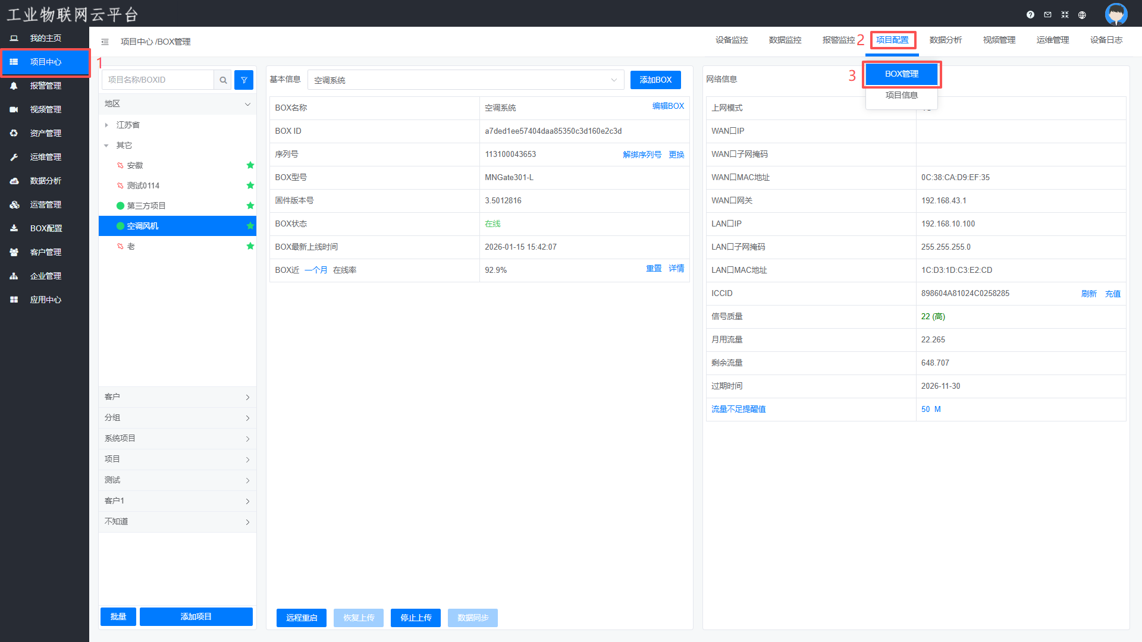This screenshot has height=642, width=1142.
Task: Toggle favorite star for 测试0114 project
Action: tap(250, 185)
